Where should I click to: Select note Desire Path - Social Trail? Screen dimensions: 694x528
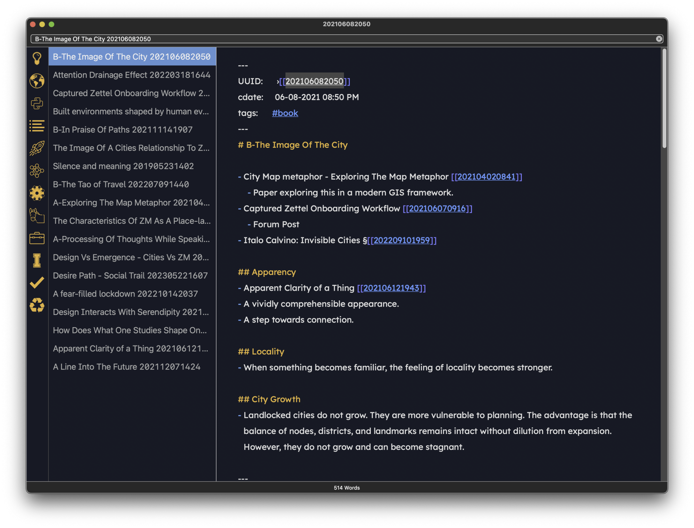(132, 275)
